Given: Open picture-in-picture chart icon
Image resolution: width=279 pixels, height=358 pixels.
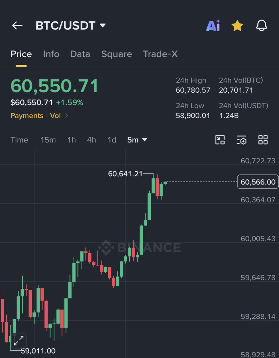Looking at the screenshot, I should [220, 140].
